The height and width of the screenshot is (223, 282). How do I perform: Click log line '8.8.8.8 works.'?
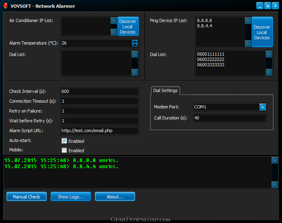click(61, 160)
